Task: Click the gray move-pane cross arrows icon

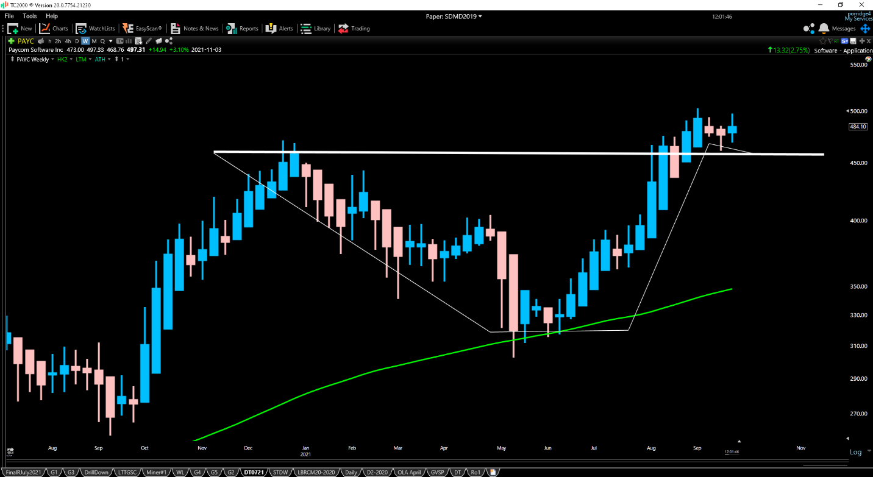Action: (x=862, y=41)
